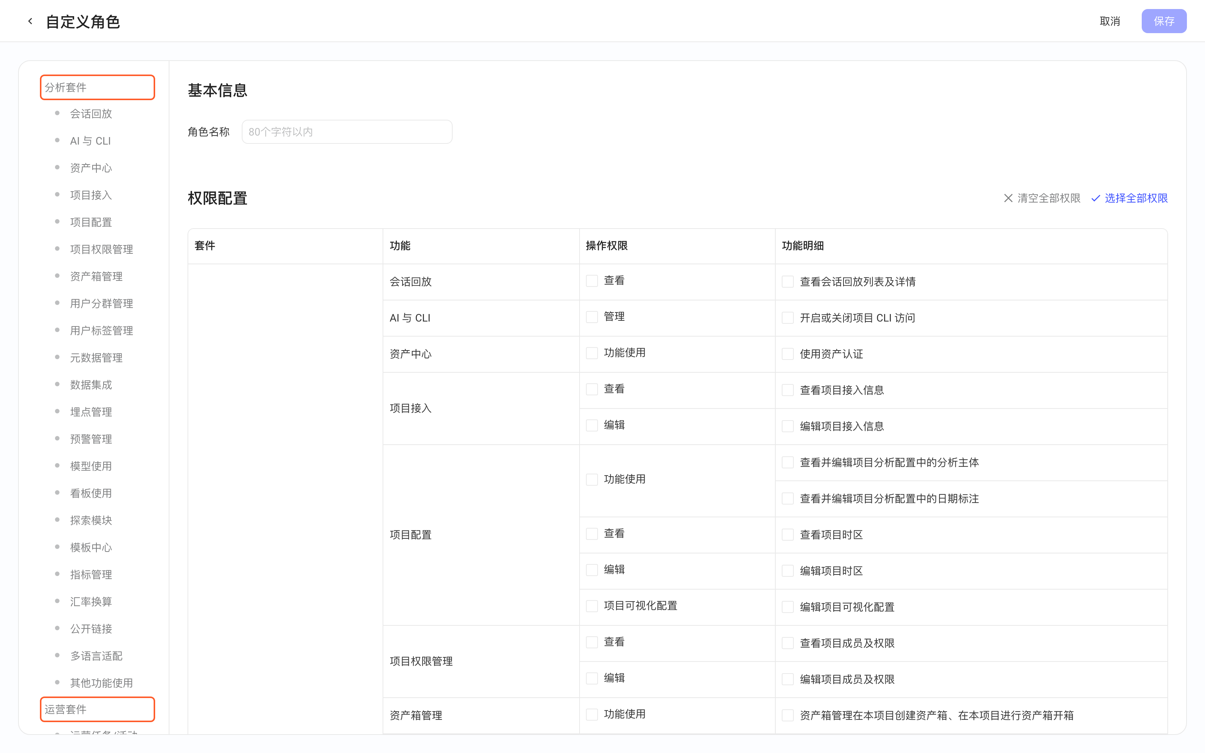Click the X icon of 清空全部权限
Image resolution: width=1205 pixels, height=753 pixels.
click(x=1008, y=198)
